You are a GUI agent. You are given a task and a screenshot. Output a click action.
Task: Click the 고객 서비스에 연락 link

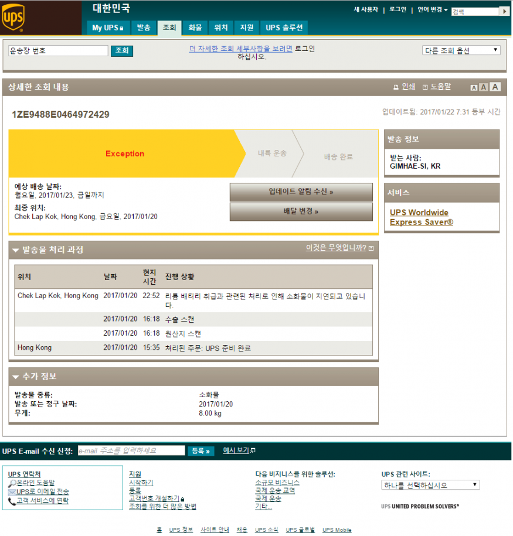point(43,501)
